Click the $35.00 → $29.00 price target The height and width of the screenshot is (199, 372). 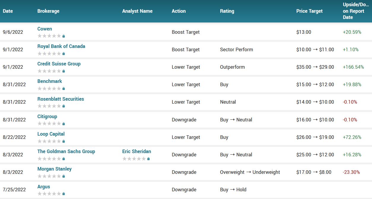(315, 67)
